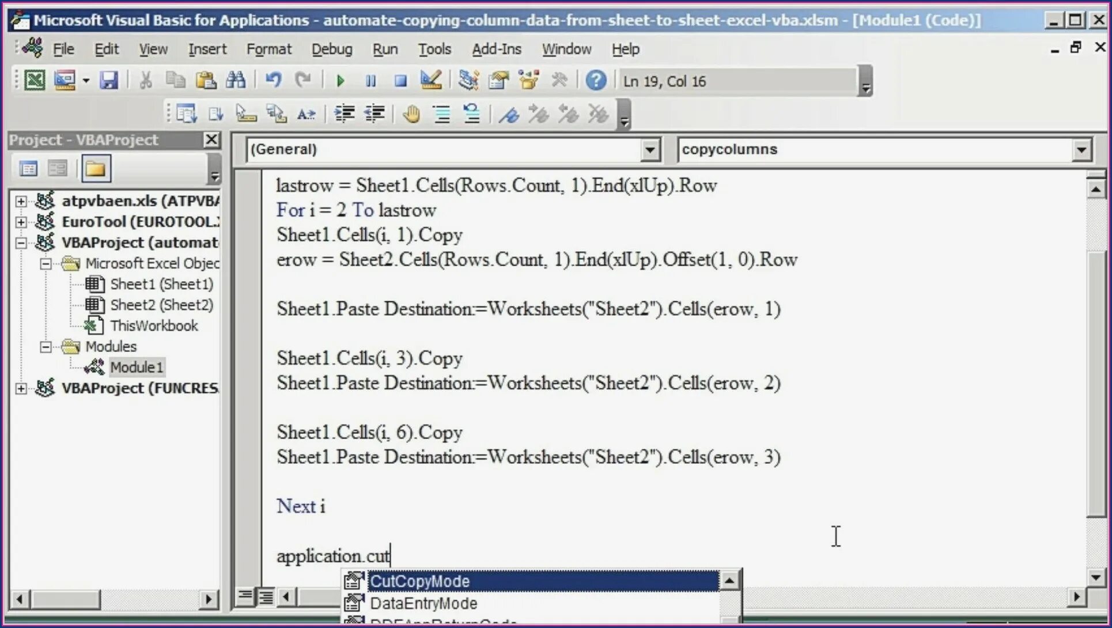Click the Help question mark icon
Screen dimensions: 1112x628
click(x=595, y=81)
